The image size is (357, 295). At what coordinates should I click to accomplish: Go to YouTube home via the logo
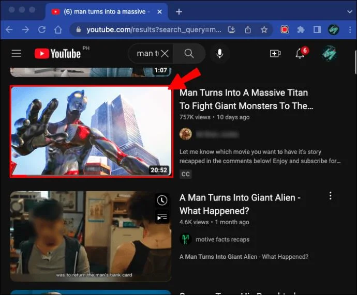[58, 54]
